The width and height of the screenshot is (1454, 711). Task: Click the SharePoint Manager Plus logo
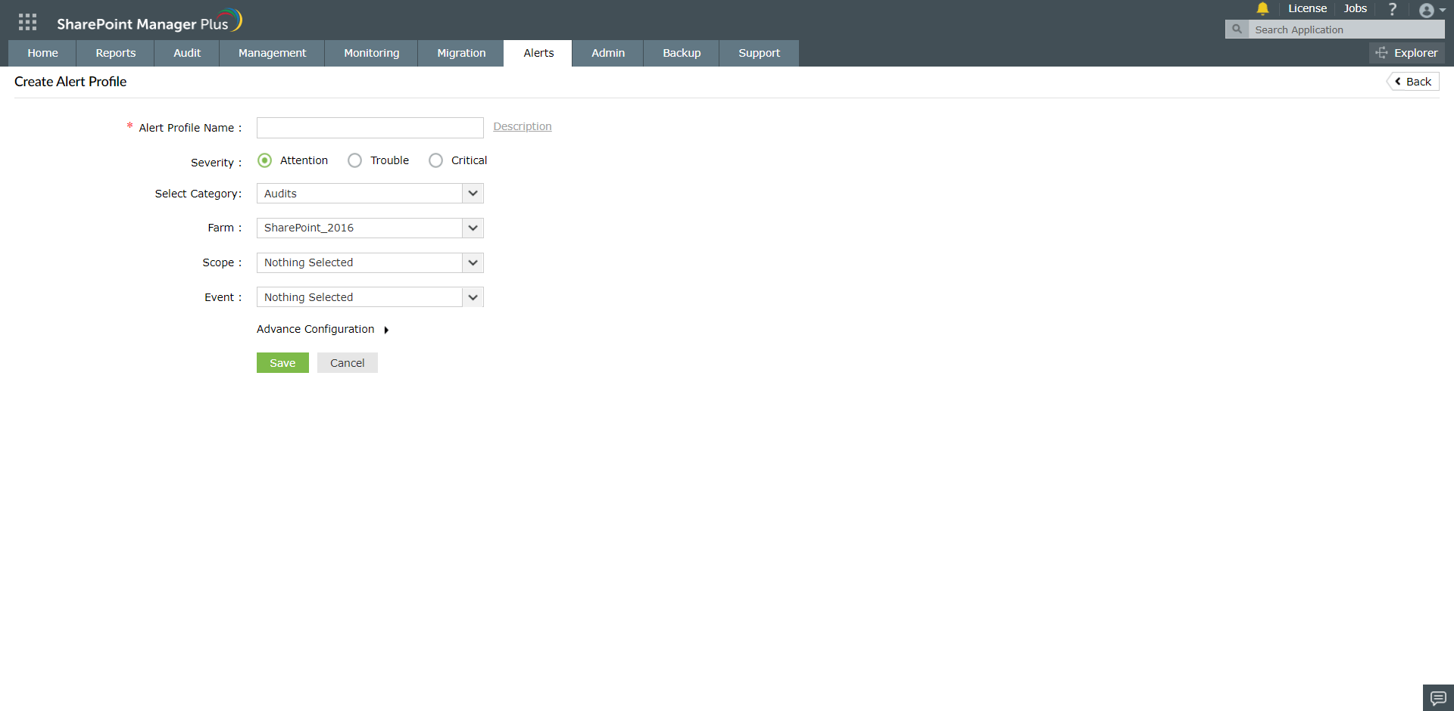148,20
